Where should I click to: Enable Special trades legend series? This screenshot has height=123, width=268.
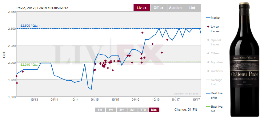click(x=214, y=42)
